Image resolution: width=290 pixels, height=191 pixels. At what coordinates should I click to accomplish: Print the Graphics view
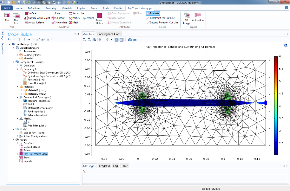pos(135,39)
